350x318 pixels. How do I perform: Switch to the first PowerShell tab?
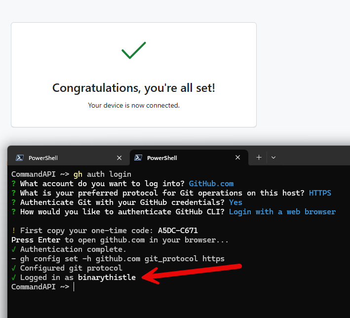coord(69,158)
